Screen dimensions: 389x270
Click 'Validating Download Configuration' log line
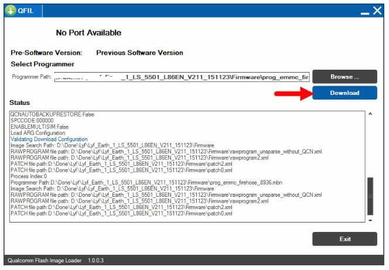49,139
